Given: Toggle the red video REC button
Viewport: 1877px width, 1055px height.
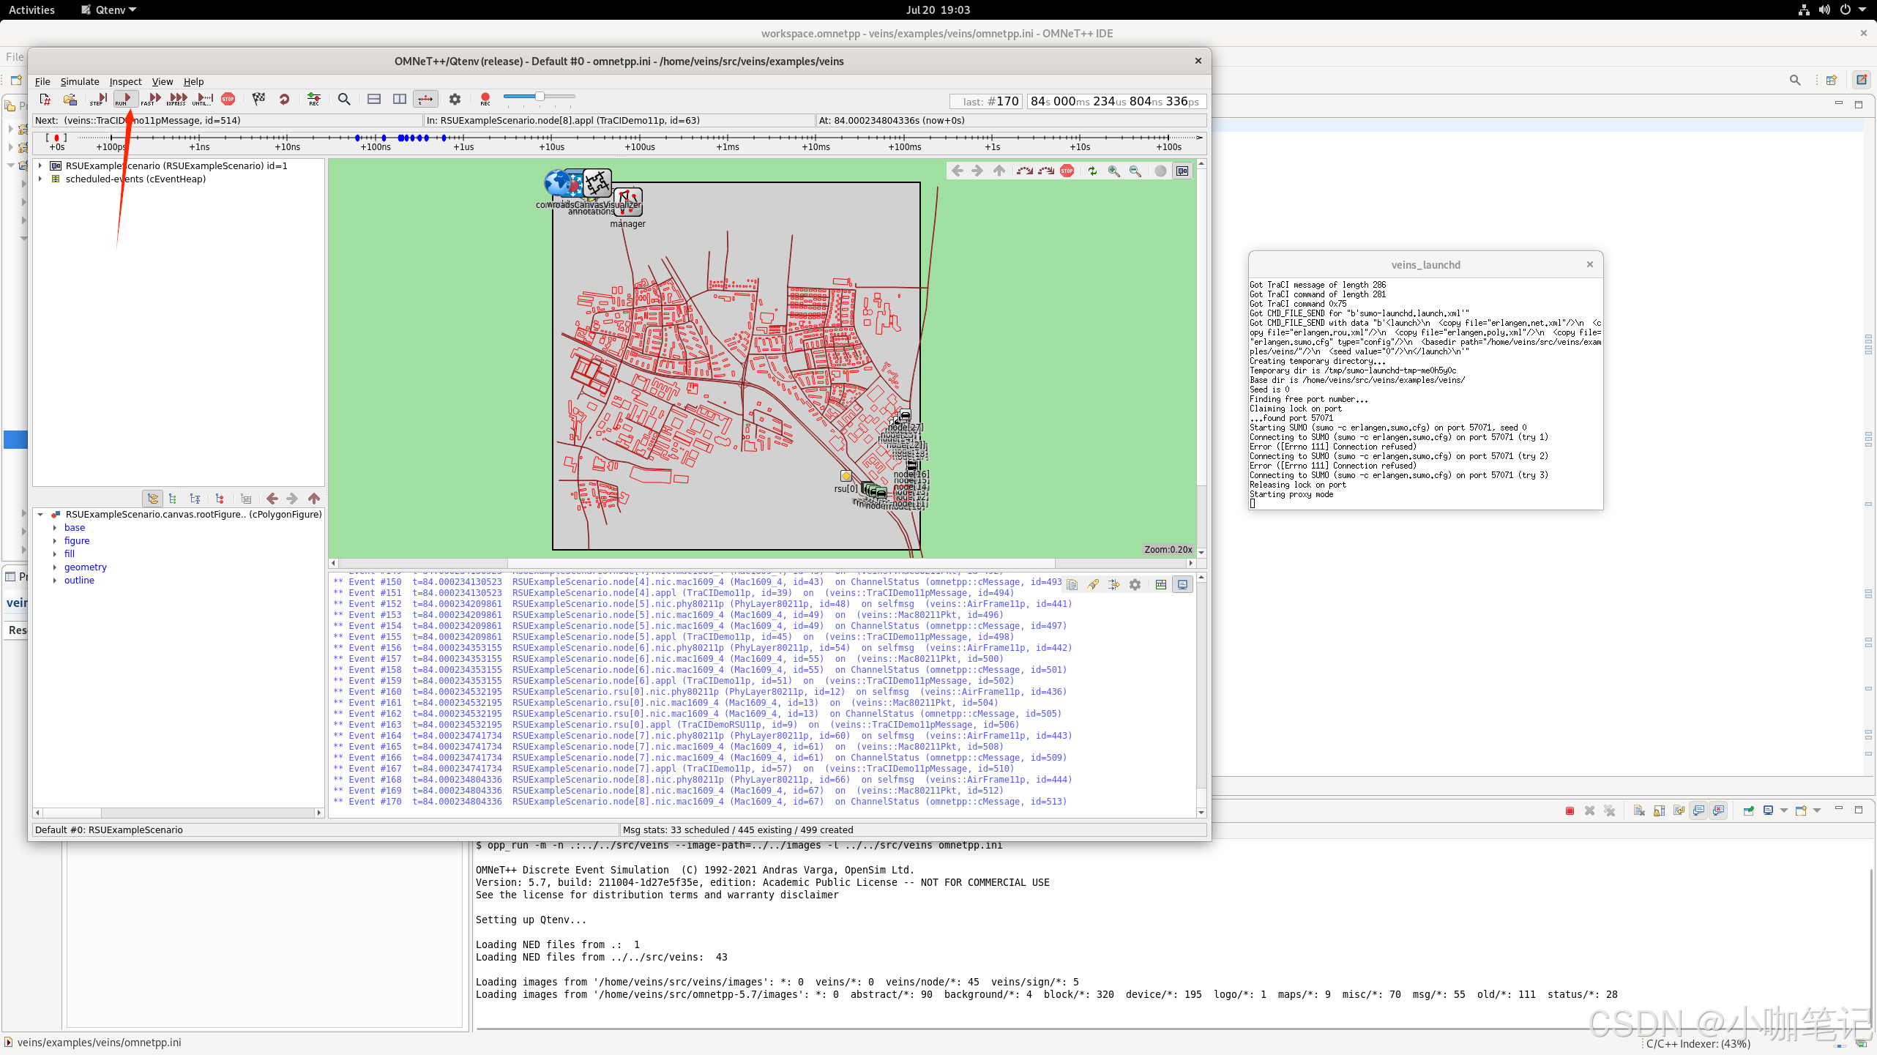Looking at the screenshot, I should click(x=485, y=99).
